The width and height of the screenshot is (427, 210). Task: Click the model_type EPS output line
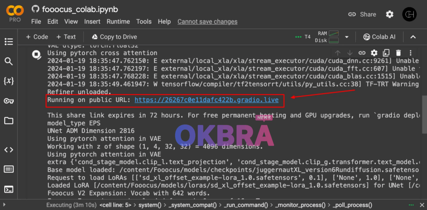[x=74, y=123]
